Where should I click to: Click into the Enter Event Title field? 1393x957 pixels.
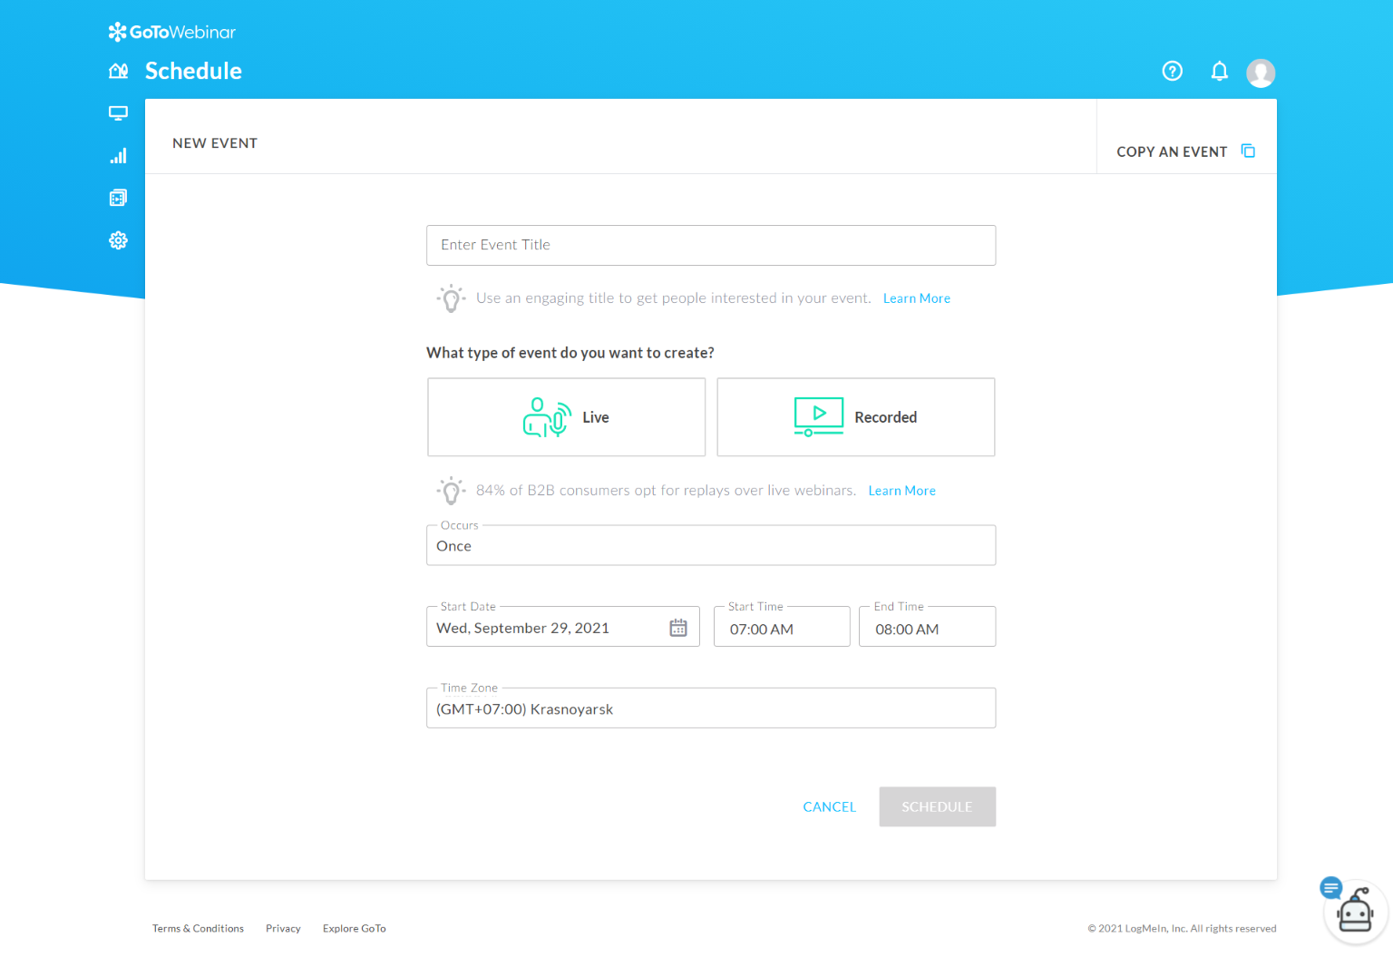click(711, 245)
